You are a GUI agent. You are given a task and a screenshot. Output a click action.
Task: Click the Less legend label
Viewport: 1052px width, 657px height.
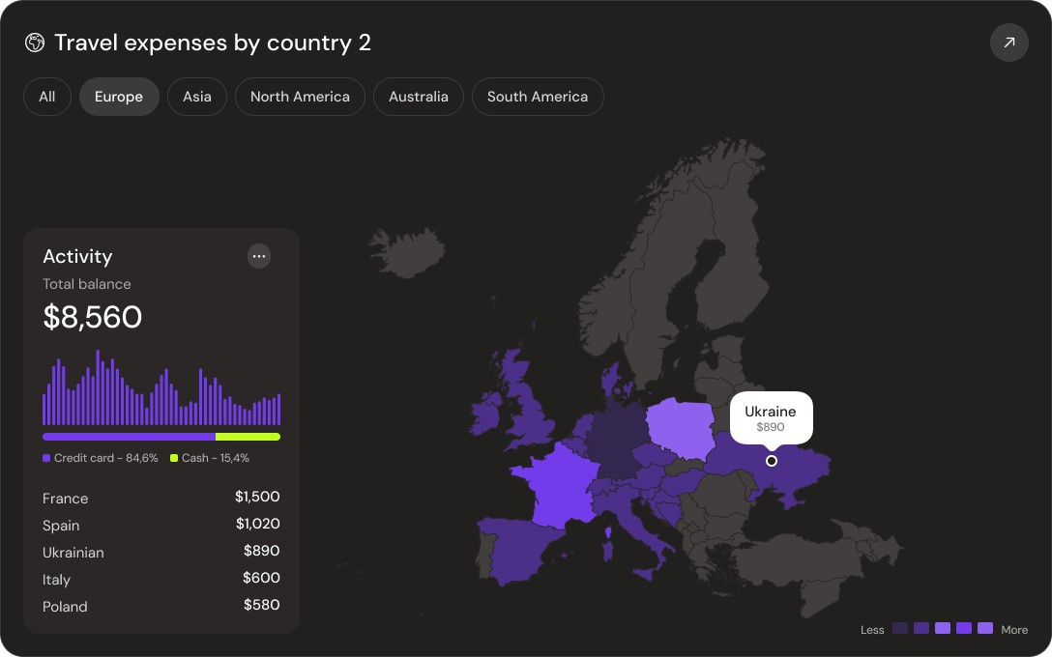872,630
